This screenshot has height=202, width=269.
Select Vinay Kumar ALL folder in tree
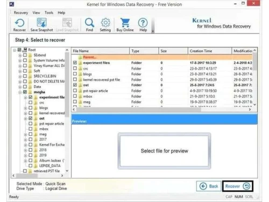coord(49,66)
